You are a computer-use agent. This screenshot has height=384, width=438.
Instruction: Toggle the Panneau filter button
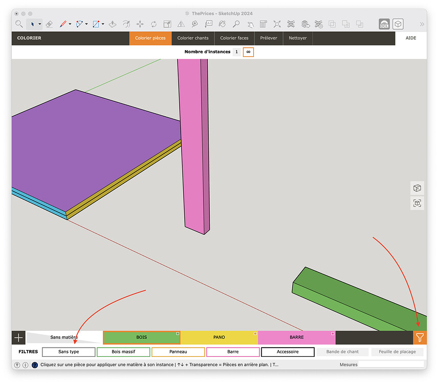pyautogui.click(x=178, y=352)
